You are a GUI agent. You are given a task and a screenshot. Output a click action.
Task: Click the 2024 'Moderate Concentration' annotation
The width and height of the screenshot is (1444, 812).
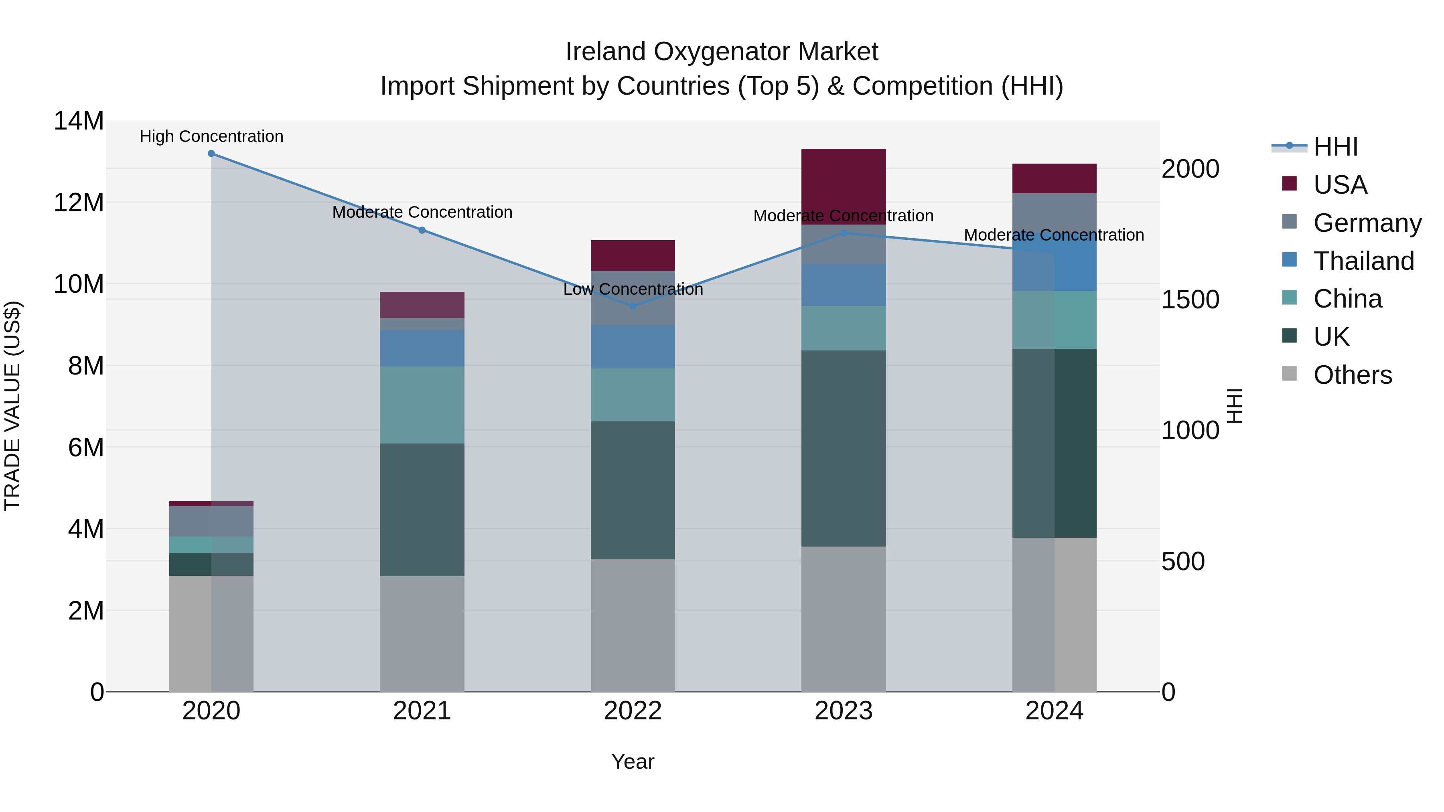pos(1055,235)
